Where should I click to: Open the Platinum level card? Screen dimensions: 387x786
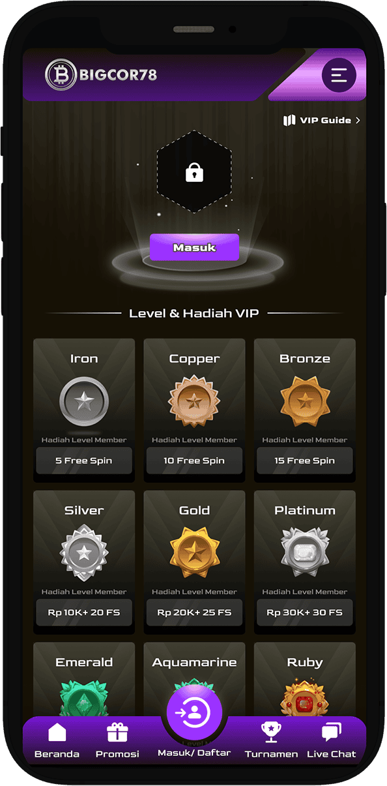click(305, 562)
